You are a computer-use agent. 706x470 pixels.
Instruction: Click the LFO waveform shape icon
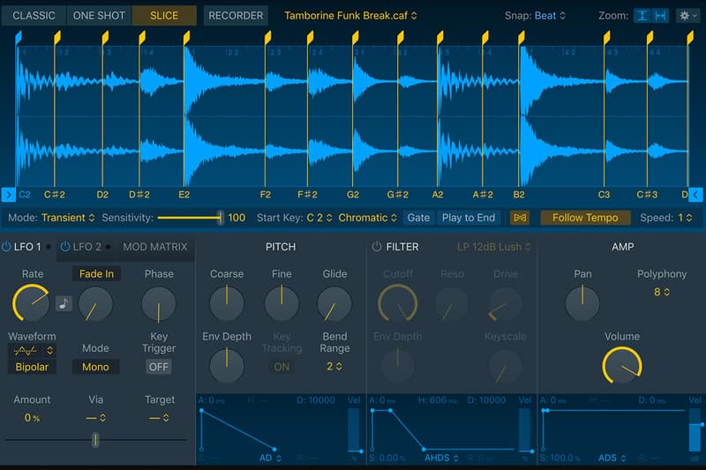tap(26, 351)
